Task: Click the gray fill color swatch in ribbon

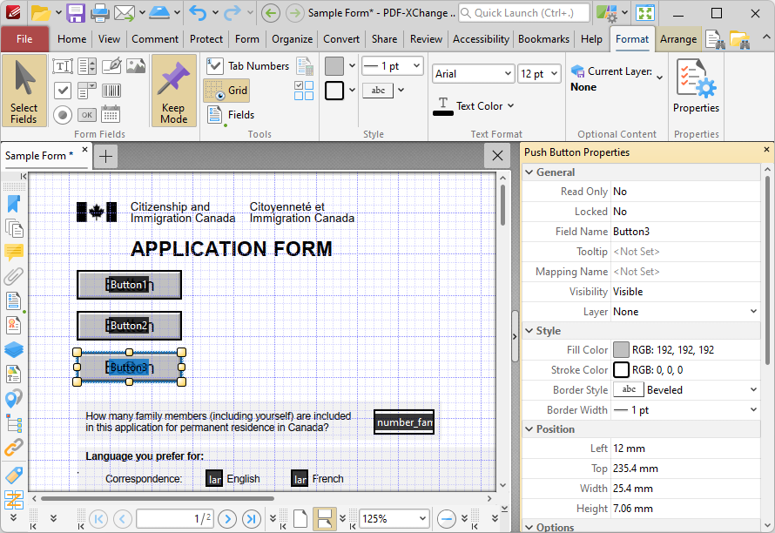Action: coord(334,66)
